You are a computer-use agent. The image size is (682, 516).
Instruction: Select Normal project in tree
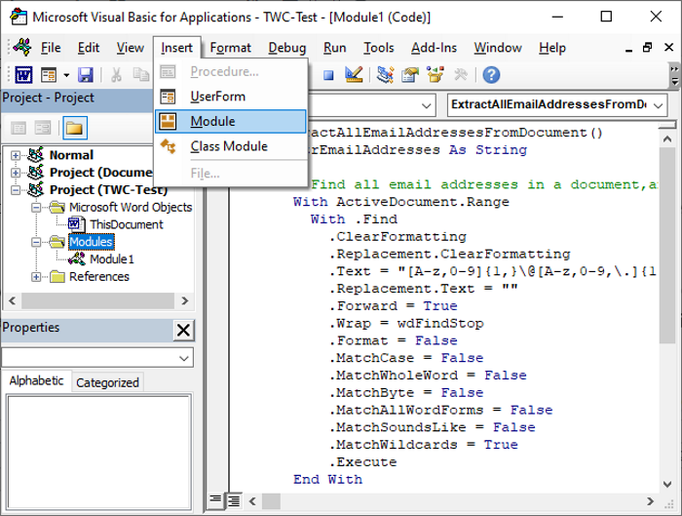[x=71, y=155]
